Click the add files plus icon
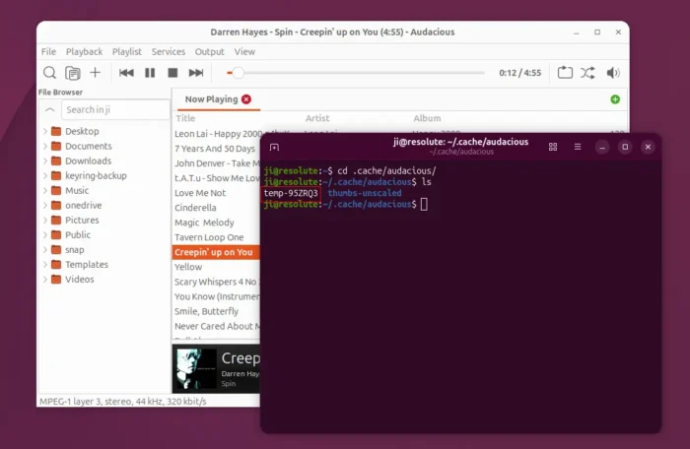This screenshot has height=449, width=690. [95, 73]
